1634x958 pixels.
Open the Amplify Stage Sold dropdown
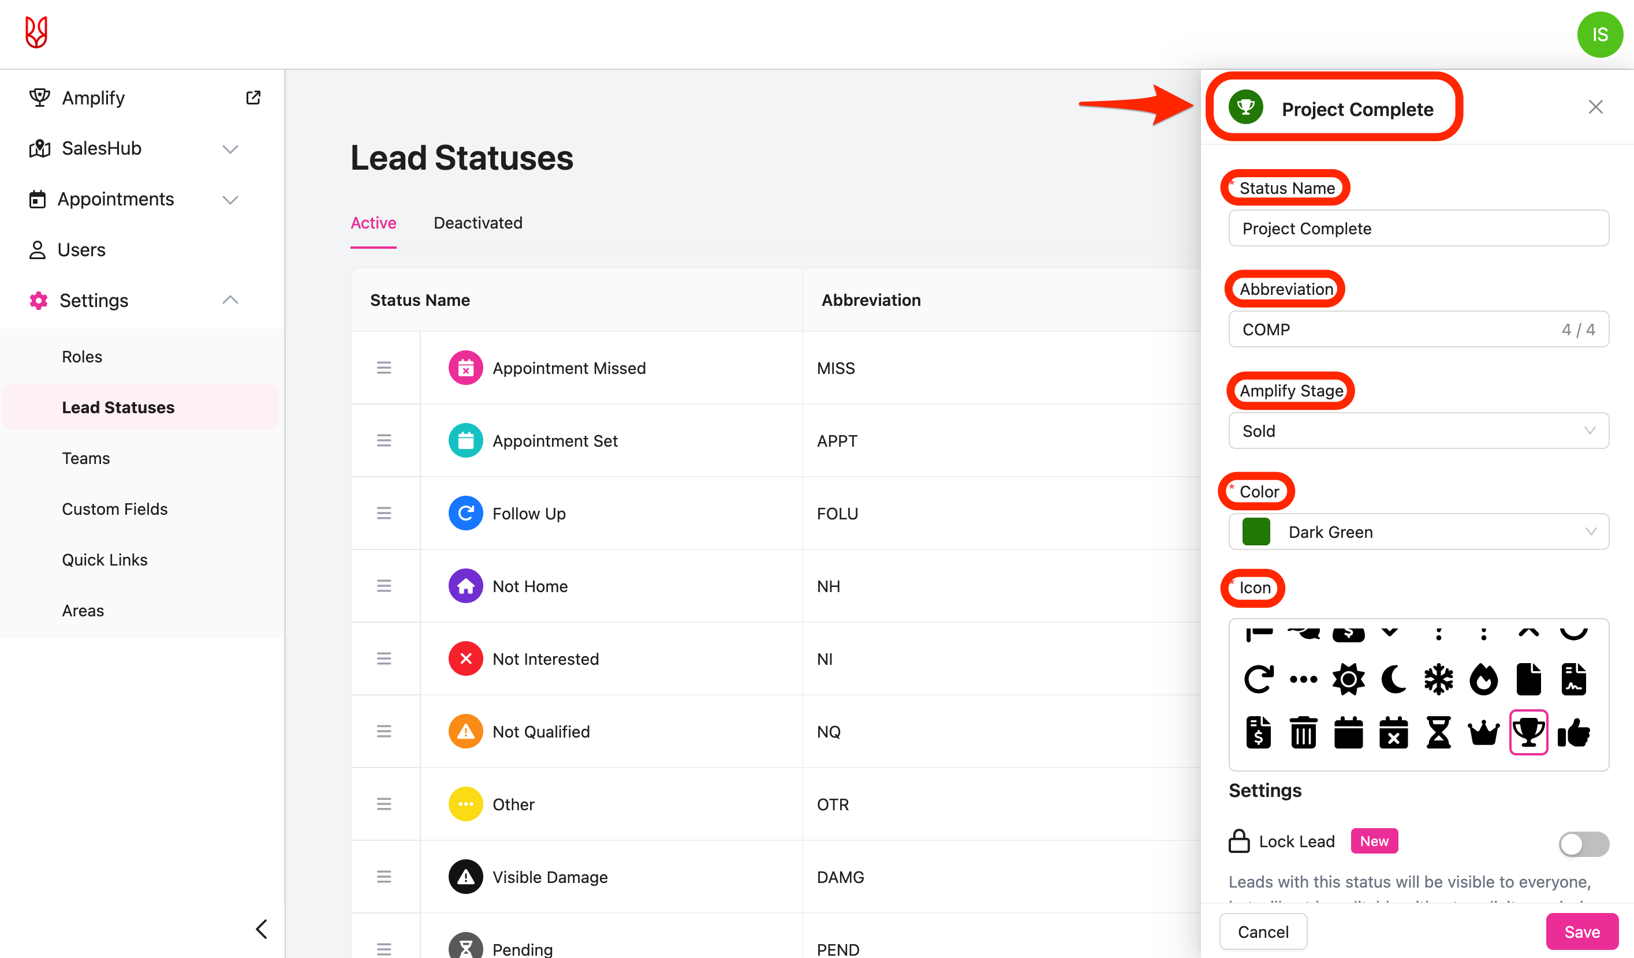[1418, 431]
